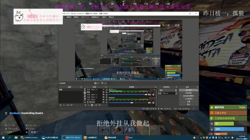Pop out the Audio Mixer dock header icon

pos(156,87)
